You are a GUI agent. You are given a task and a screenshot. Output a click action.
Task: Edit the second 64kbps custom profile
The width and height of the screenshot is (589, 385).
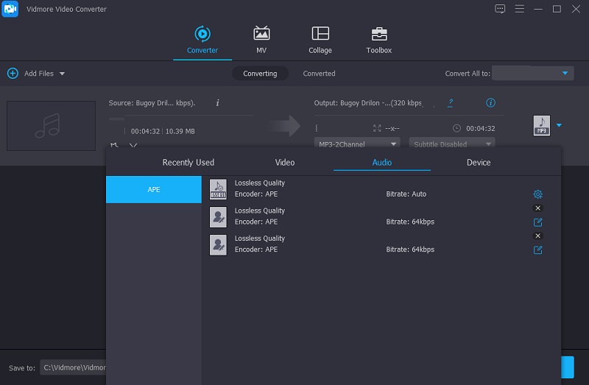click(537, 250)
